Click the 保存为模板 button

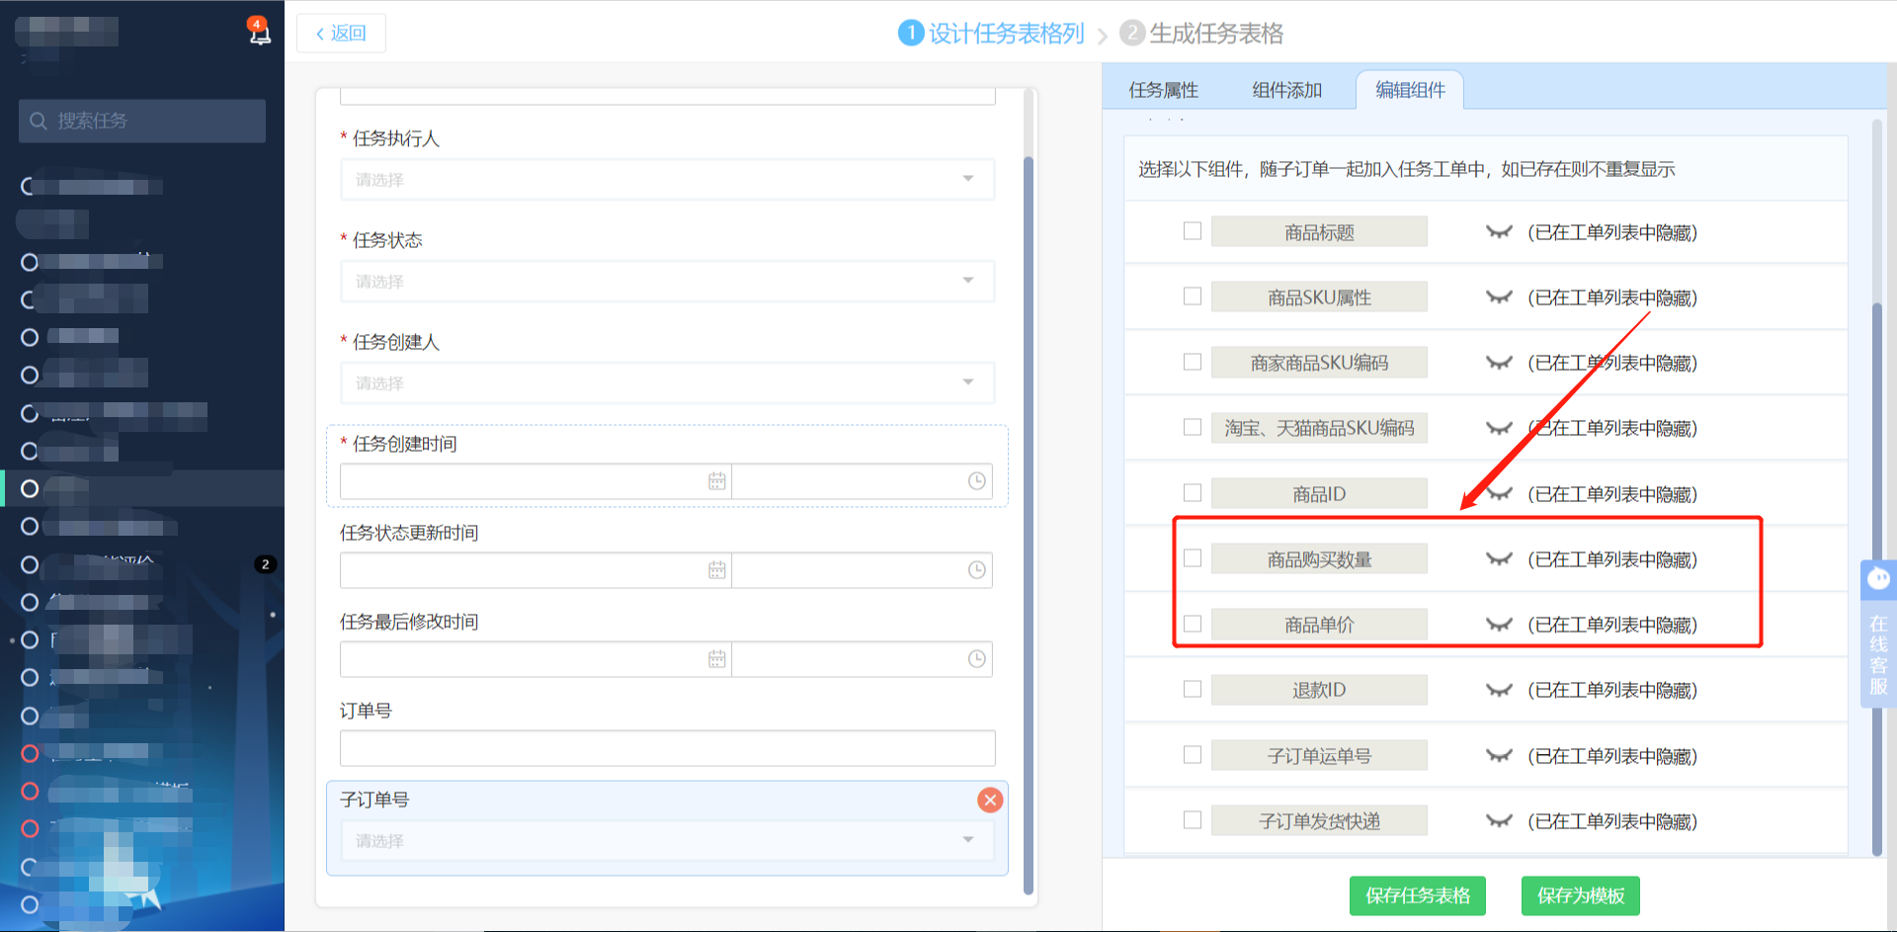[1580, 895]
